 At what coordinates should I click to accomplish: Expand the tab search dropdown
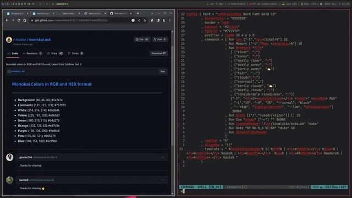pyautogui.click(x=152, y=13)
